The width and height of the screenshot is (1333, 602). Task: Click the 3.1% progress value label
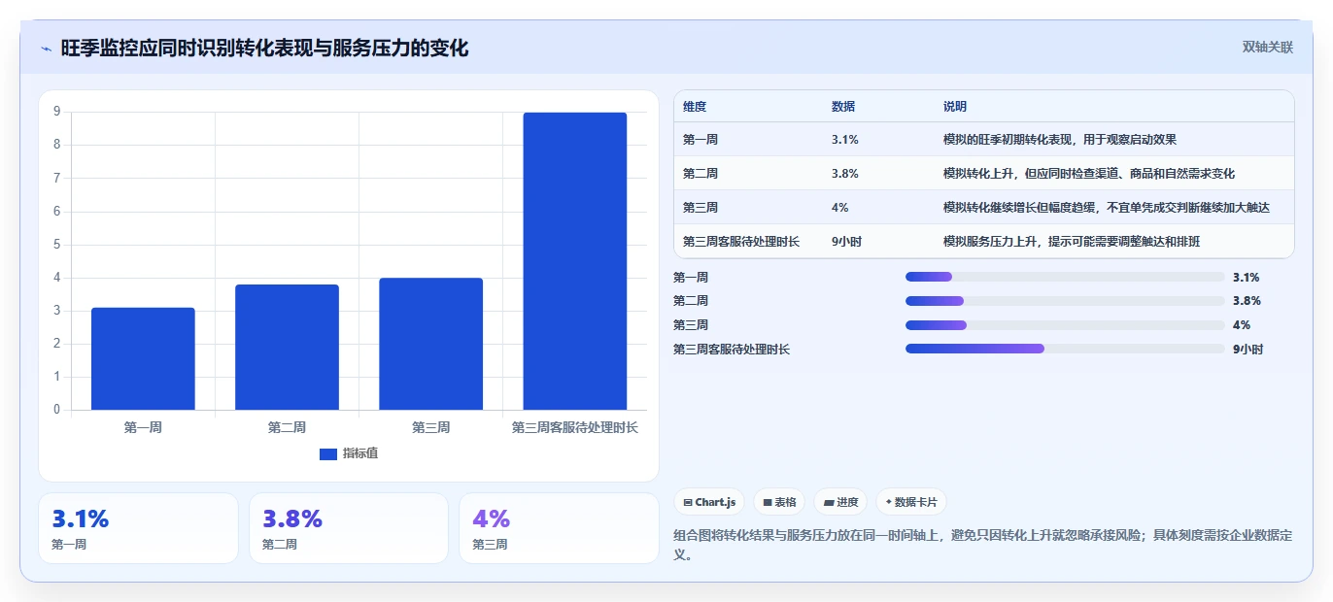[1247, 277]
